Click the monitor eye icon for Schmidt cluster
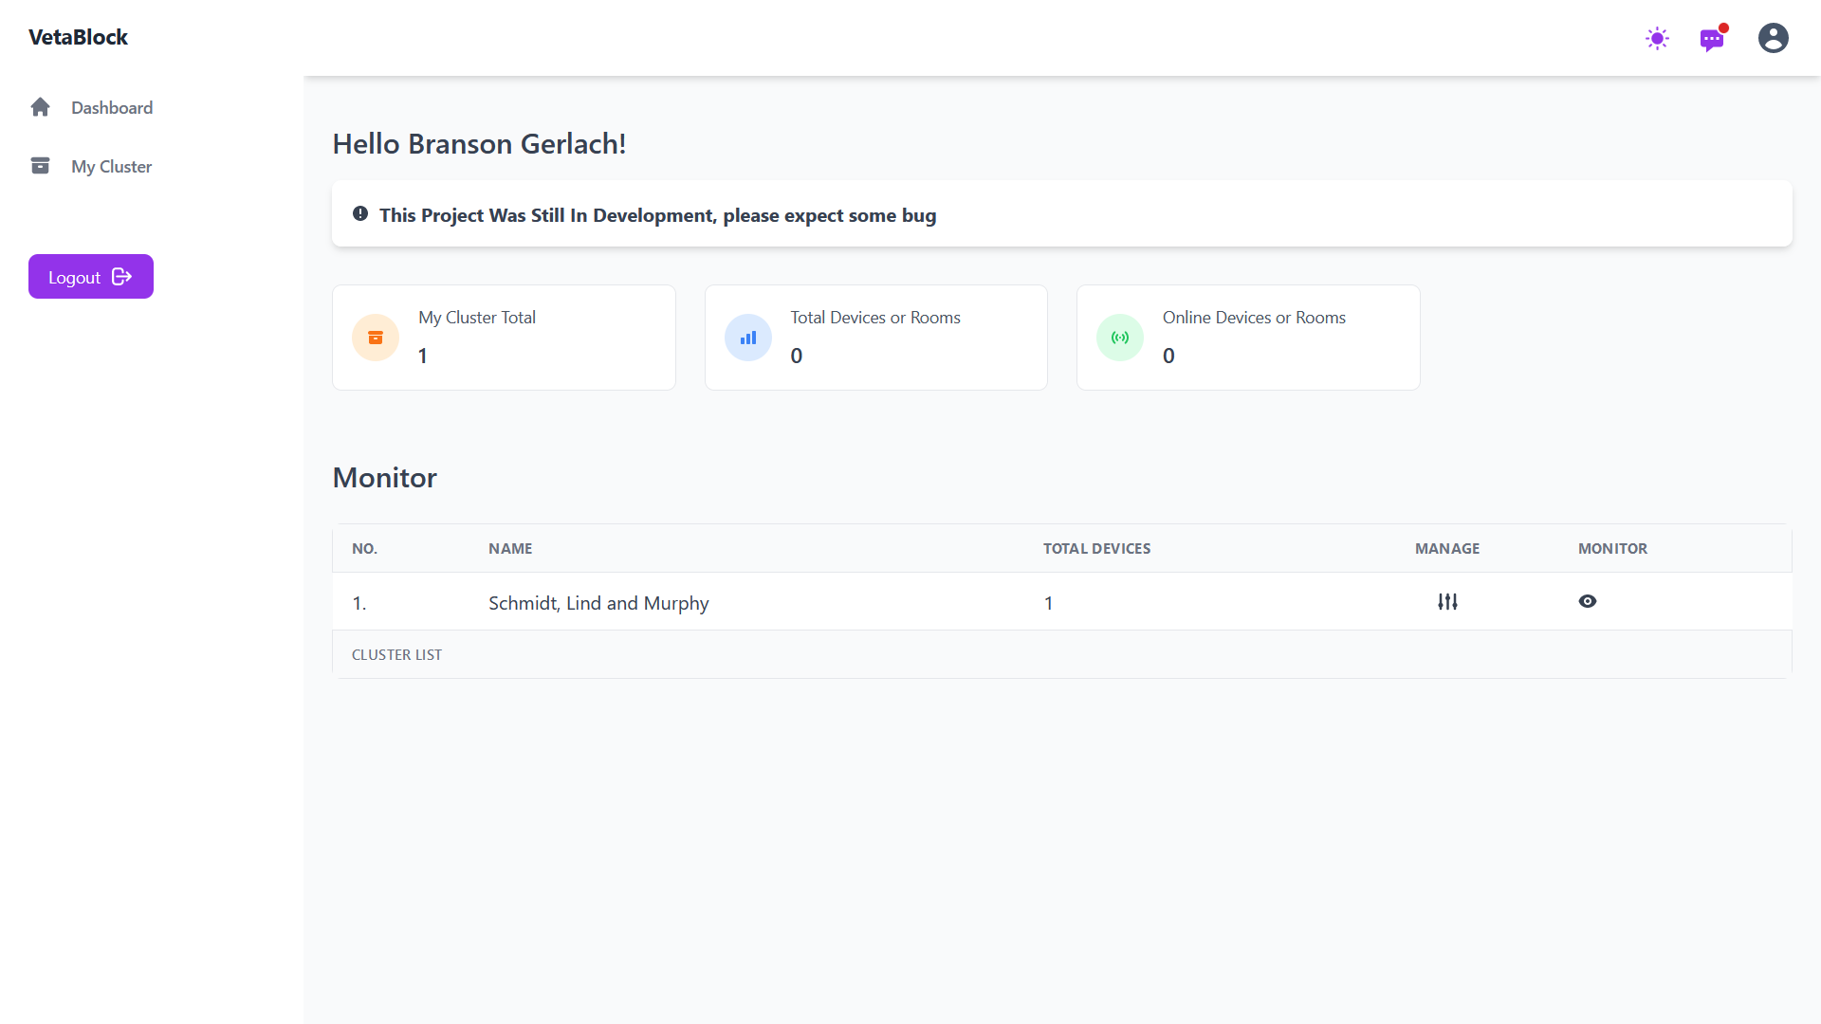Image resolution: width=1821 pixels, height=1024 pixels. pos(1587,602)
